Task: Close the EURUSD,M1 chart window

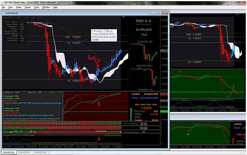Action: click(165, 13)
